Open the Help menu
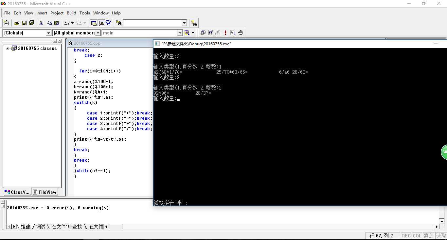The height and width of the screenshot is (240, 447). 116,13
